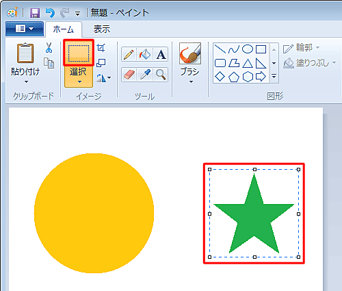
Task: Open the resize and skew tool
Action: pyautogui.click(x=101, y=63)
